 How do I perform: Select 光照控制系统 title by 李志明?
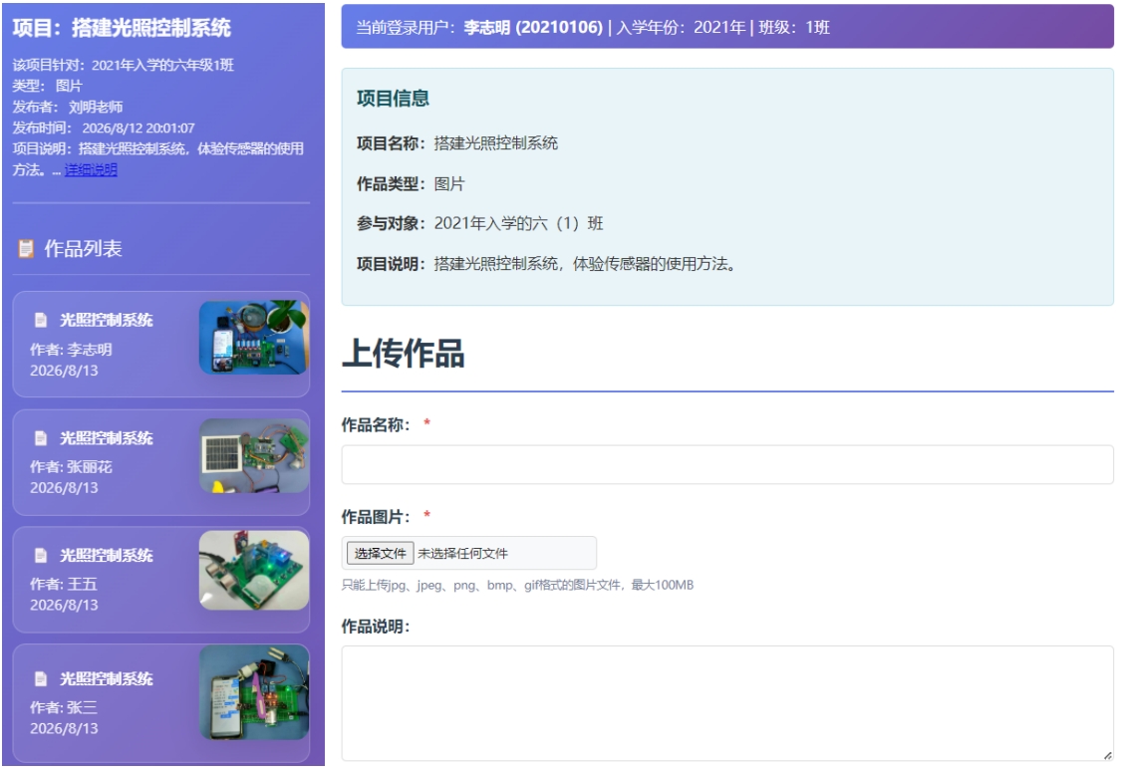107,320
